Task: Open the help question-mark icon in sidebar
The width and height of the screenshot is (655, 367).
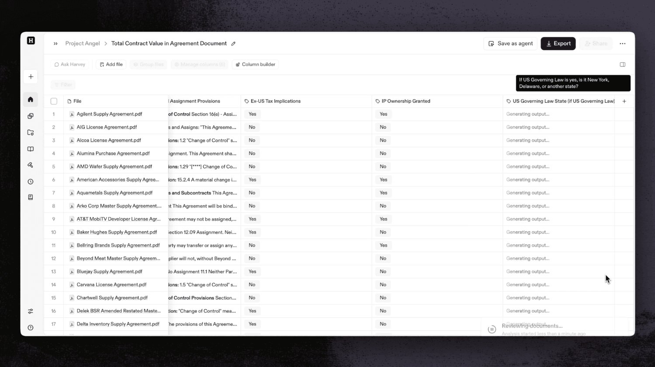Action: tap(31, 328)
